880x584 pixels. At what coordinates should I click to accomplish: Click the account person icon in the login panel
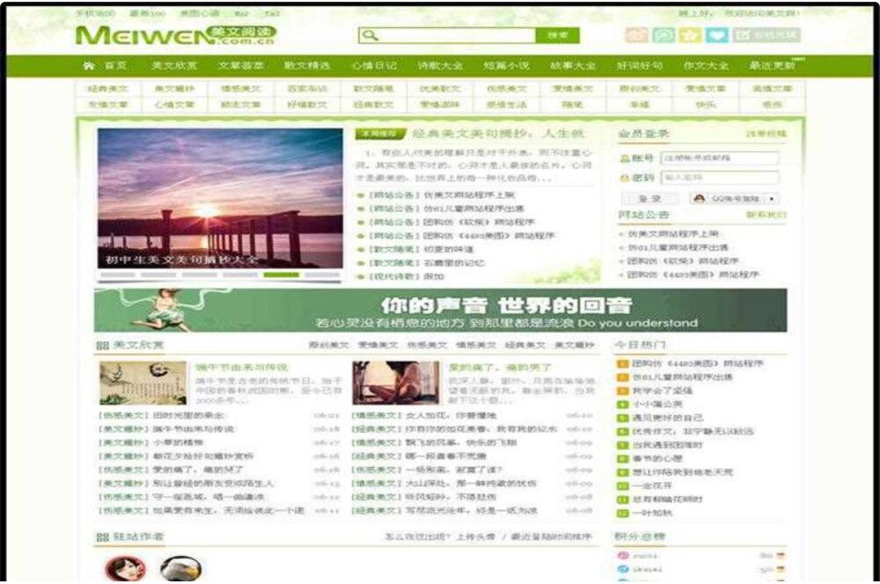tap(625, 158)
